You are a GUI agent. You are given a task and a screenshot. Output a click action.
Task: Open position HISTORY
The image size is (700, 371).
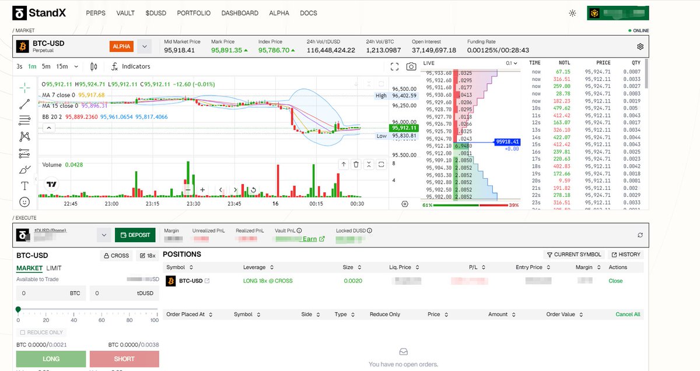(626, 255)
